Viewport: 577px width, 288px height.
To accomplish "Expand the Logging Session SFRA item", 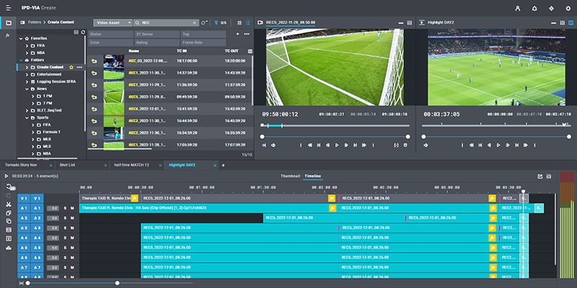I will 27,81.
